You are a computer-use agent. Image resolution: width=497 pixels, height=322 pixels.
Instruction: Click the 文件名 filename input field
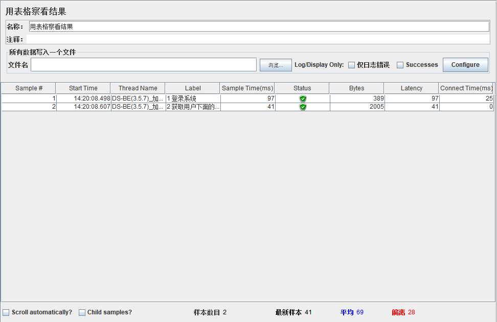(x=144, y=65)
